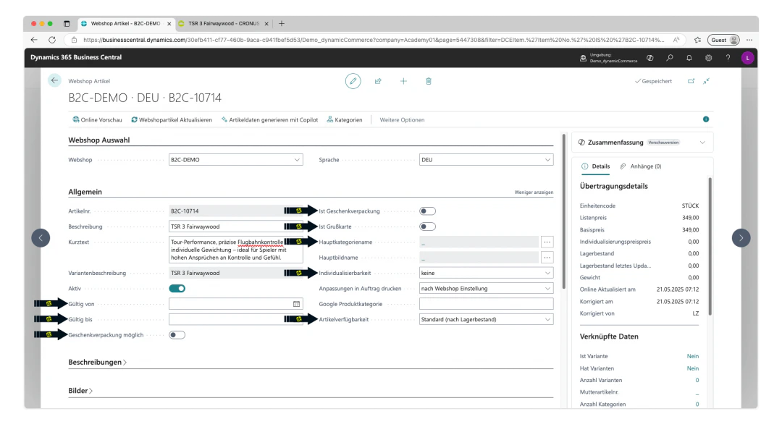Image resolution: width=782 pixels, height=440 pixels.
Task: Expand the Bilder section
Action: (80, 391)
